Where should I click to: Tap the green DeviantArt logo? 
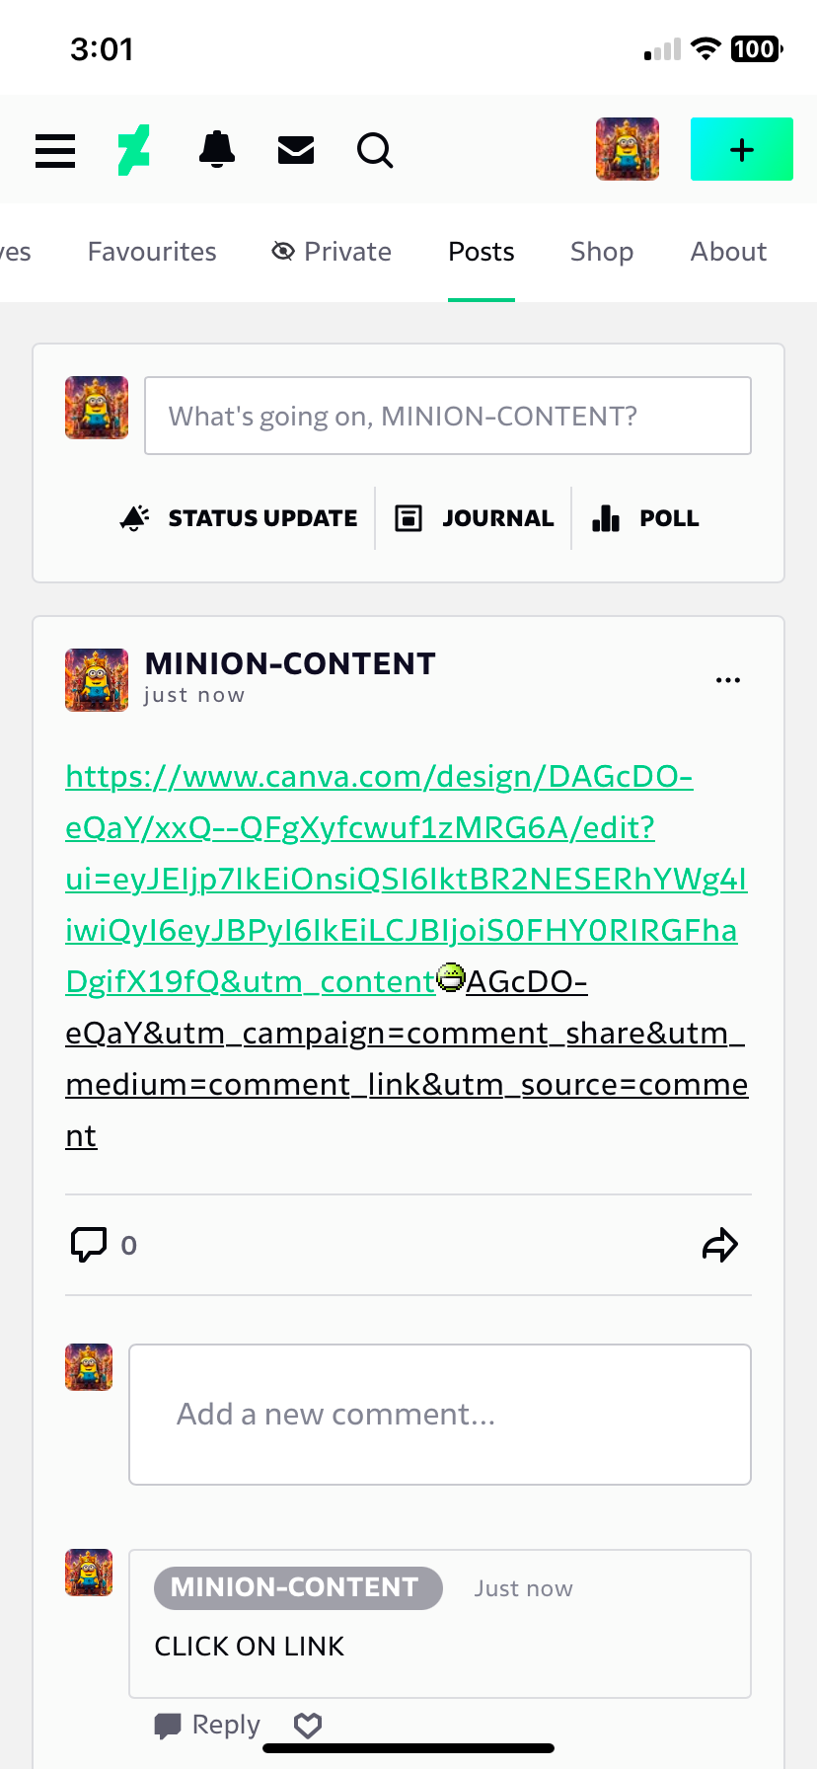pos(134,150)
